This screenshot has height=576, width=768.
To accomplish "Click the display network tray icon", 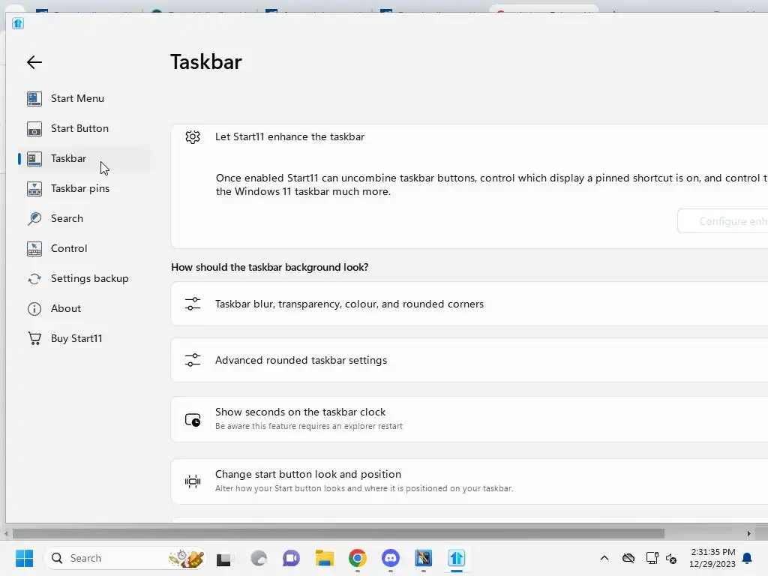I will tap(652, 558).
